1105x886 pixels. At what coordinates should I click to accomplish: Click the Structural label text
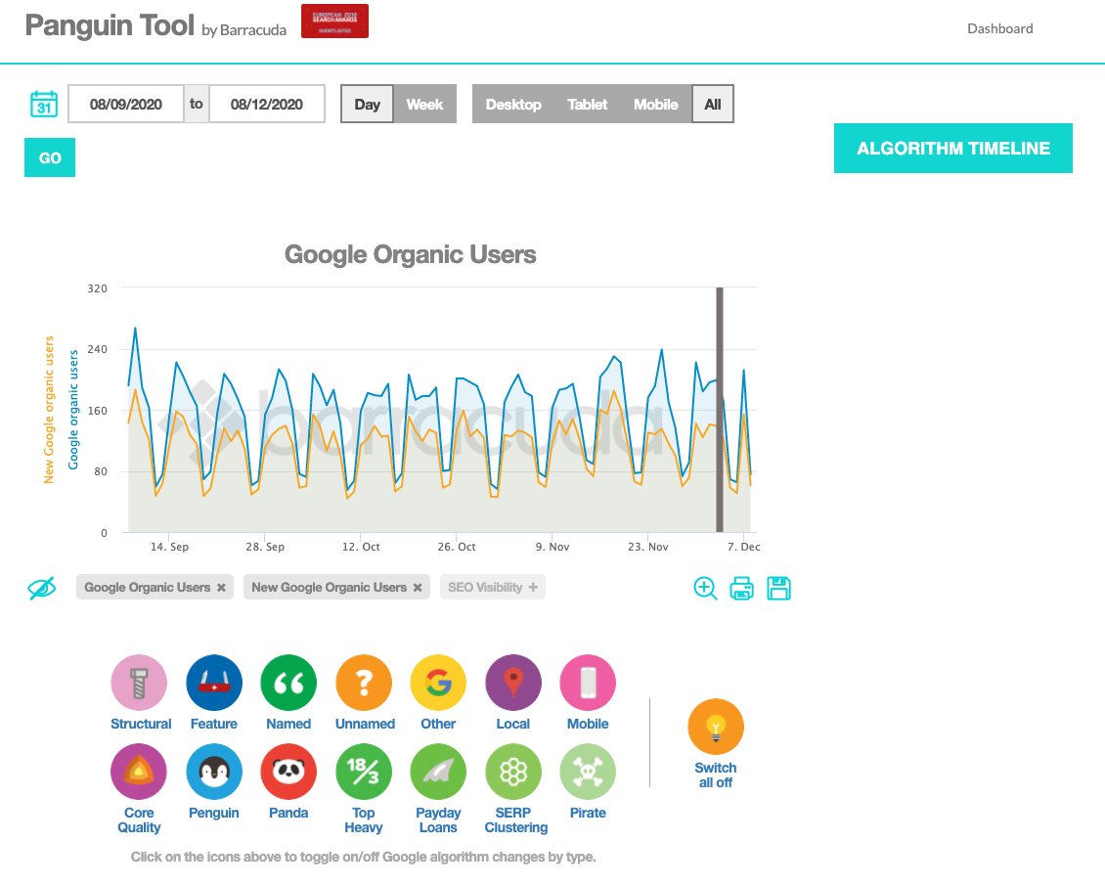coord(141,724)
